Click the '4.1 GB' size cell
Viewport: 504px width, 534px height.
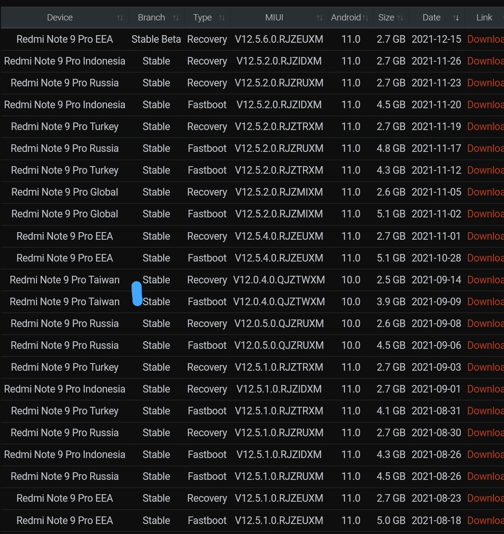pyautogui.click(x=391, y=411)
